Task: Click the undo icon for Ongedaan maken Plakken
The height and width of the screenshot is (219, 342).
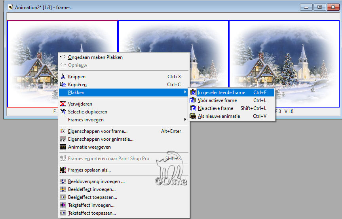Action: pyautogui.click(x=63, y=57)
